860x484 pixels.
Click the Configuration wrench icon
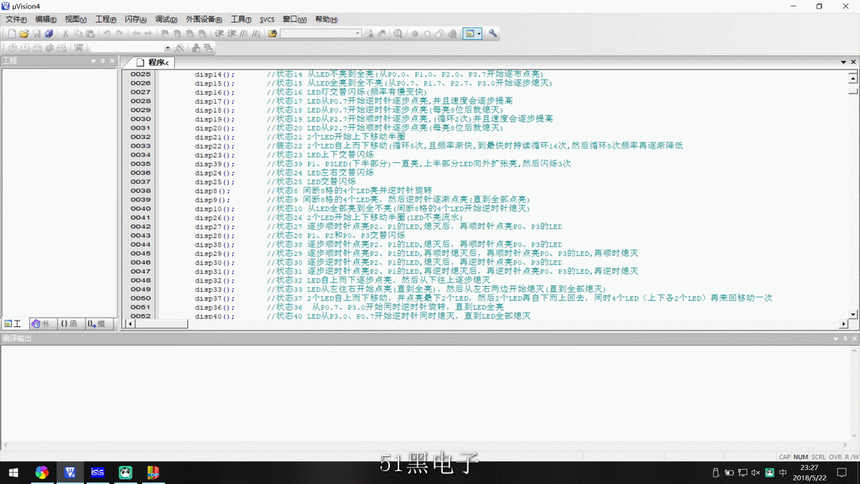click(493, 34)
